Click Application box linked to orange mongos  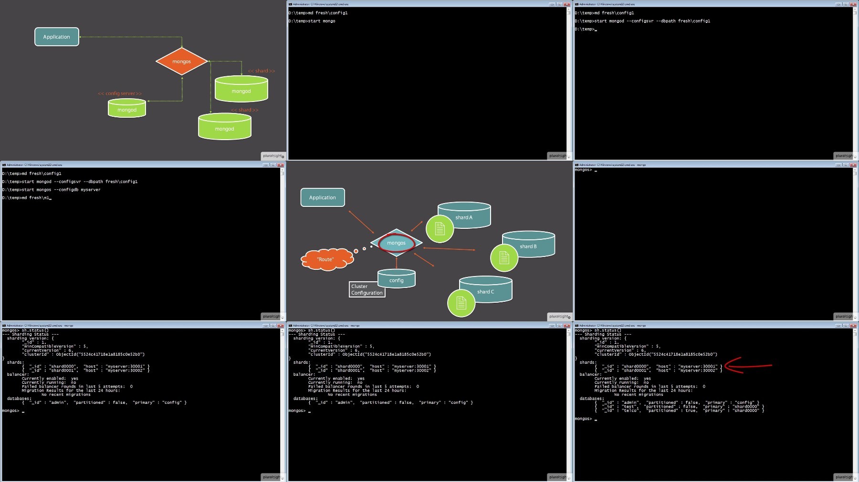(x=57, y=37)
